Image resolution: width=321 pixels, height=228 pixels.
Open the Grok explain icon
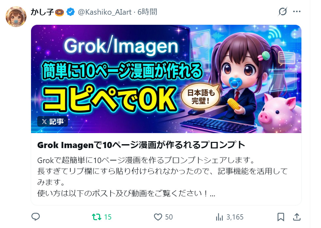point(282,12)
